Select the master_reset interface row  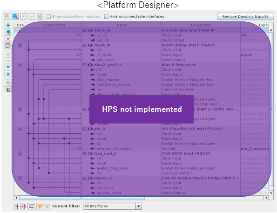coord(142,193)
